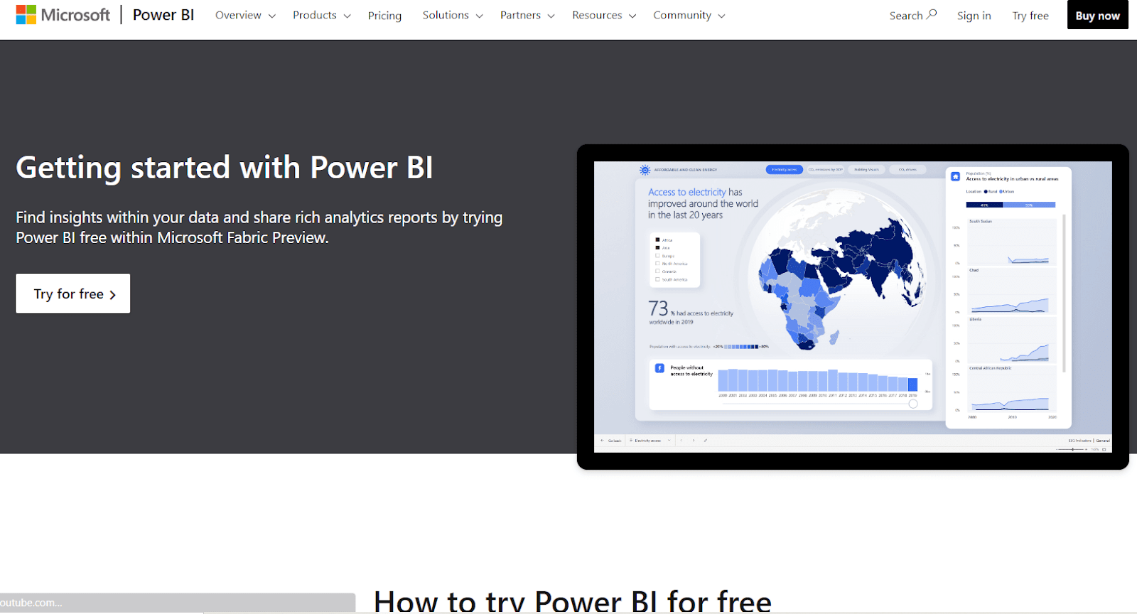This screenshot has width=1137, height=614.
Task: Click the expand arrow icon in dashboard footer
Action: 705,441
